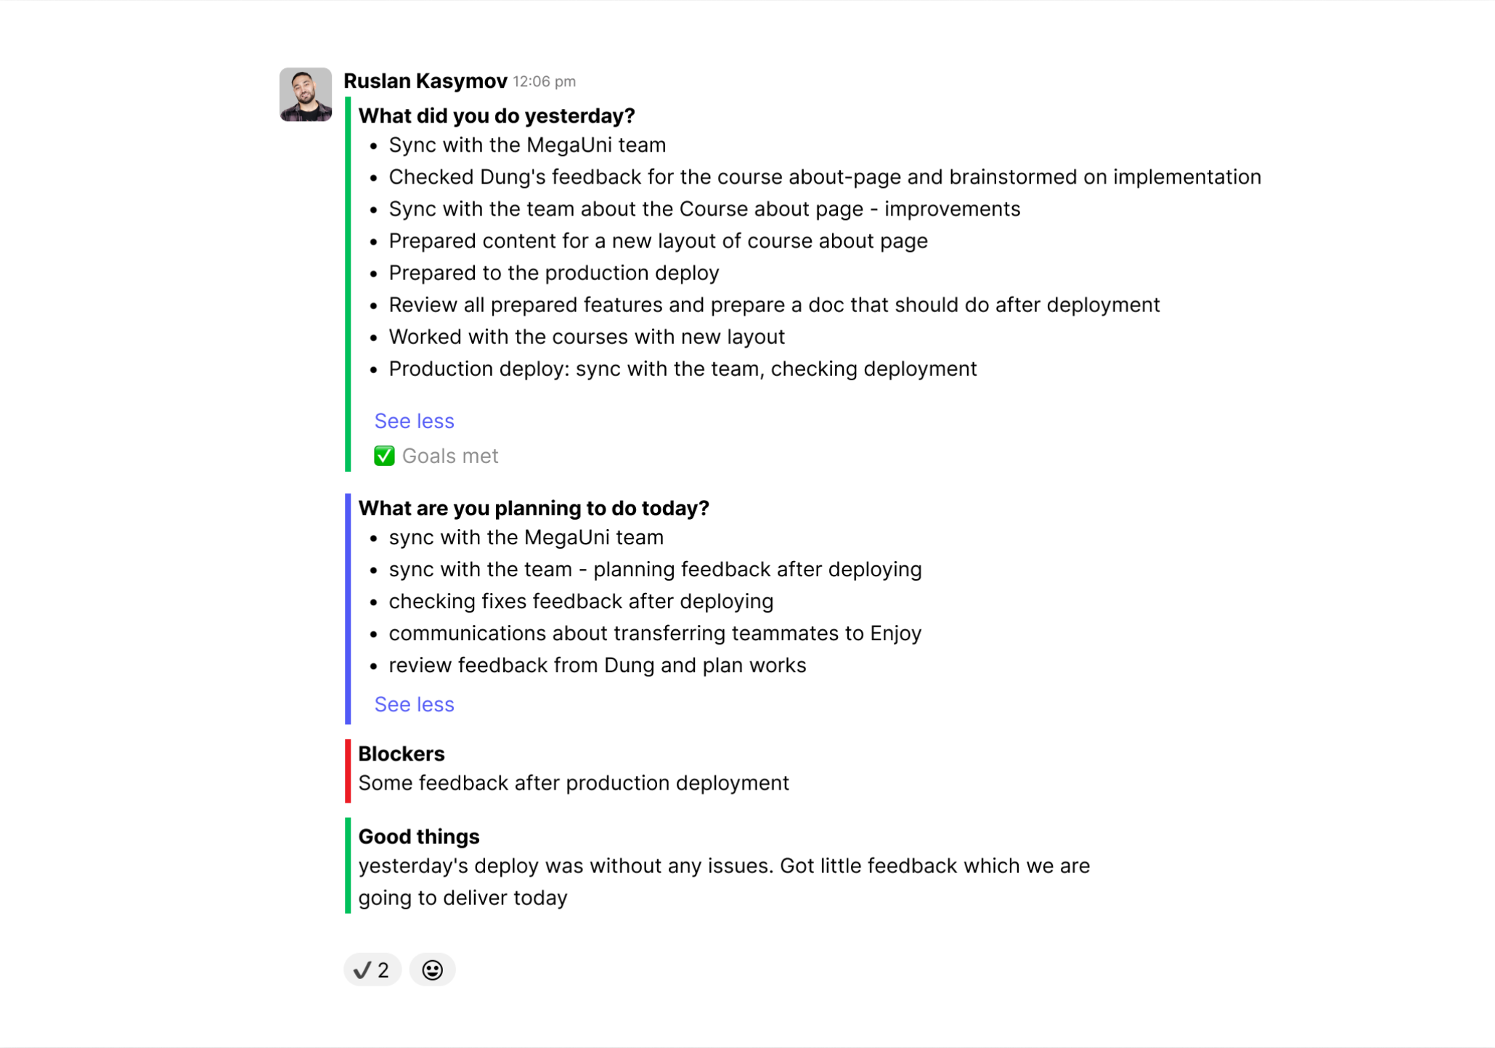Click the 'Some feedback after production deployment' text
1495x1048 pixels.
click(x=574, y=783)
